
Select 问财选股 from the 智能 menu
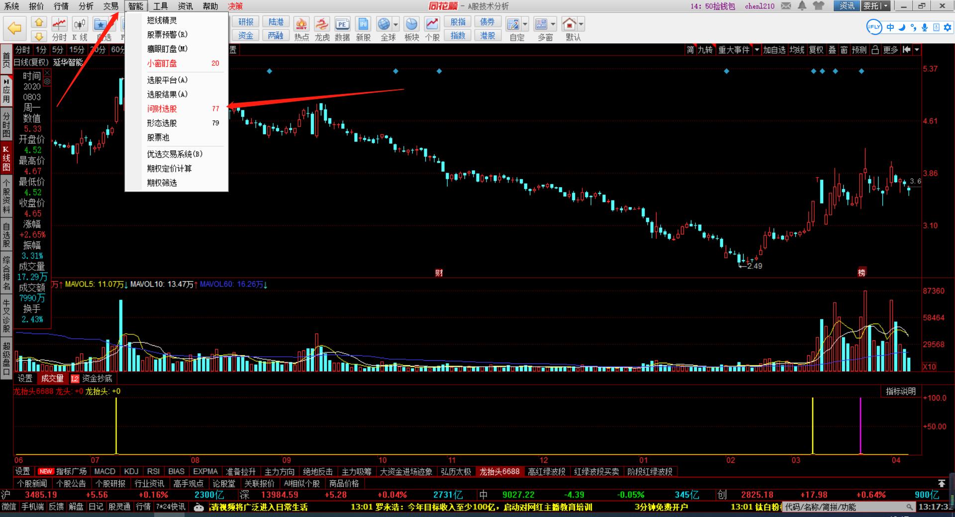click(x=162, y=108)
